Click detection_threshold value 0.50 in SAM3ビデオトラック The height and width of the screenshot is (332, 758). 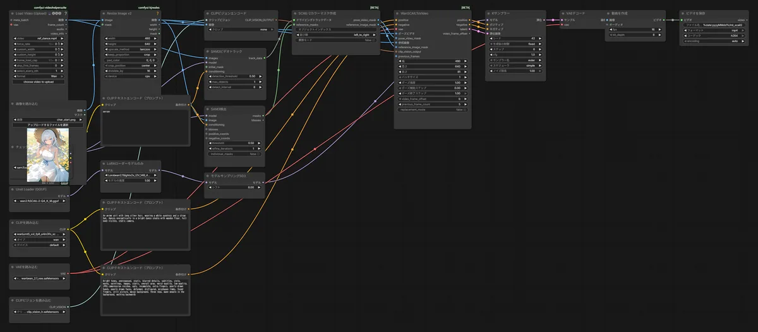pyautogui.click(x=234, y=76)
